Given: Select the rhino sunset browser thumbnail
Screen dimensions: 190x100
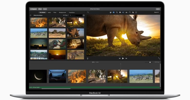Looking at the screenshot, I should point(75,22).
